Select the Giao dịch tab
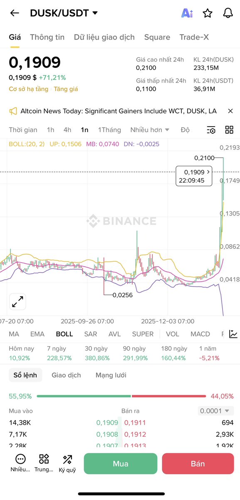 tap(66, 375)
